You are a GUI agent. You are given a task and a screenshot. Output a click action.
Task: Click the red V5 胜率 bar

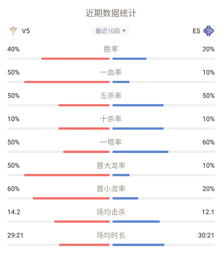click(75, 58)
